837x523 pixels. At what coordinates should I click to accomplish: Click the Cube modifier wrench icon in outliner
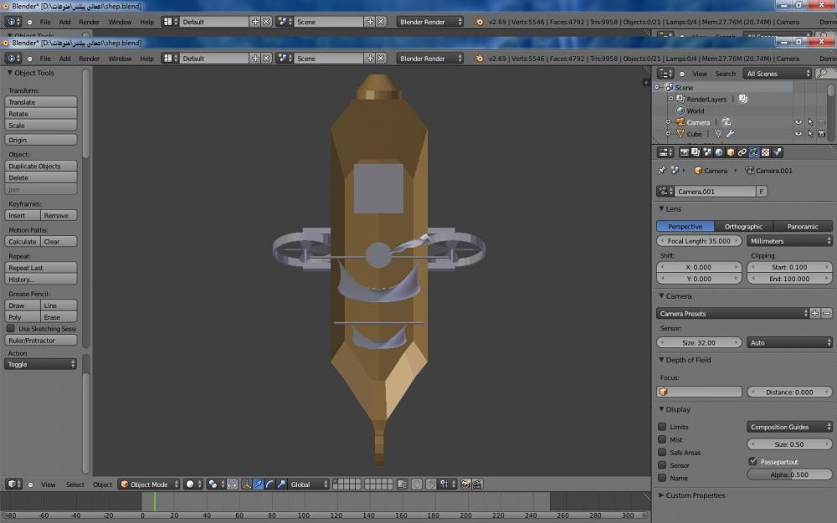[x=730, y=134]
